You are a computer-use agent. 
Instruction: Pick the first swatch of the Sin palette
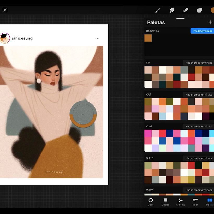coord(148,70)
